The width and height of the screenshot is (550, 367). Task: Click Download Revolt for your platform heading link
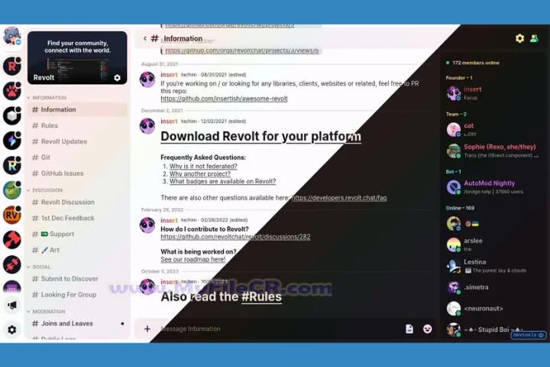260,136
